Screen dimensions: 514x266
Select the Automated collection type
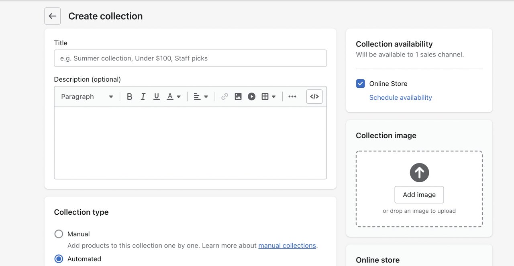click(x=59, y=259)
